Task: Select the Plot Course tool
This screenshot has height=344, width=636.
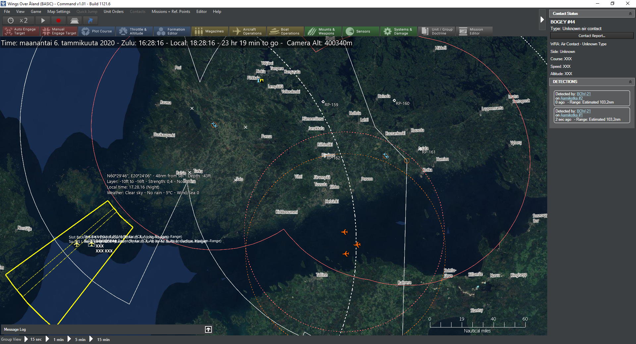Action: coord(97,31)
